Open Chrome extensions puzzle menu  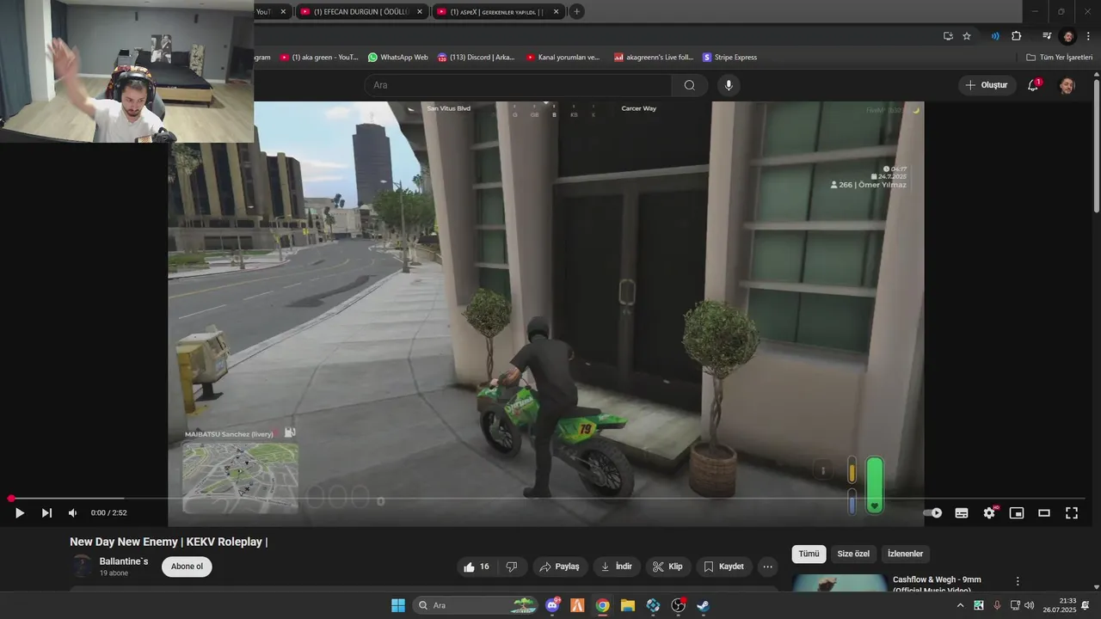1017,36
